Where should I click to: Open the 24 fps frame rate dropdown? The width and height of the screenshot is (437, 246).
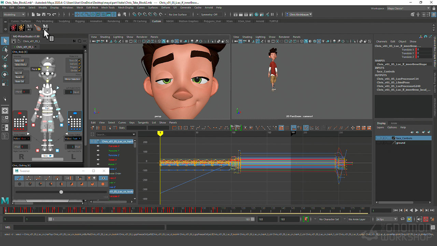click(386, 219)
